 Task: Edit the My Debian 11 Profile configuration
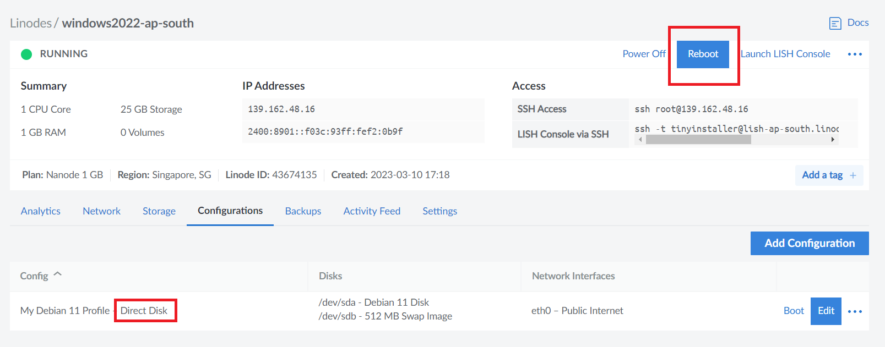[x=826, y=311]
